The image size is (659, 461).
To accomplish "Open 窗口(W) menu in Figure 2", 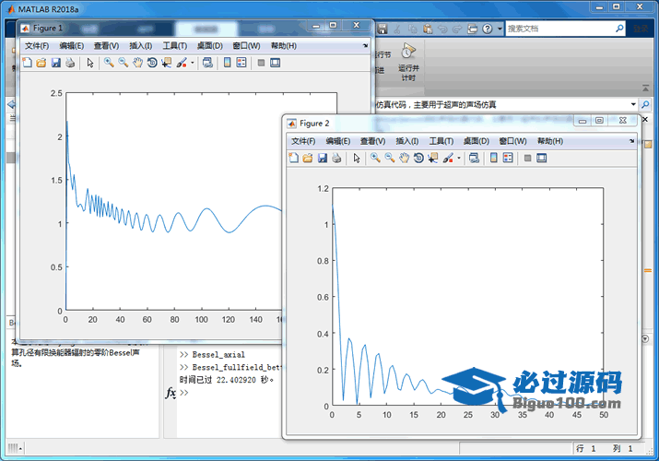I will (512, 141).
